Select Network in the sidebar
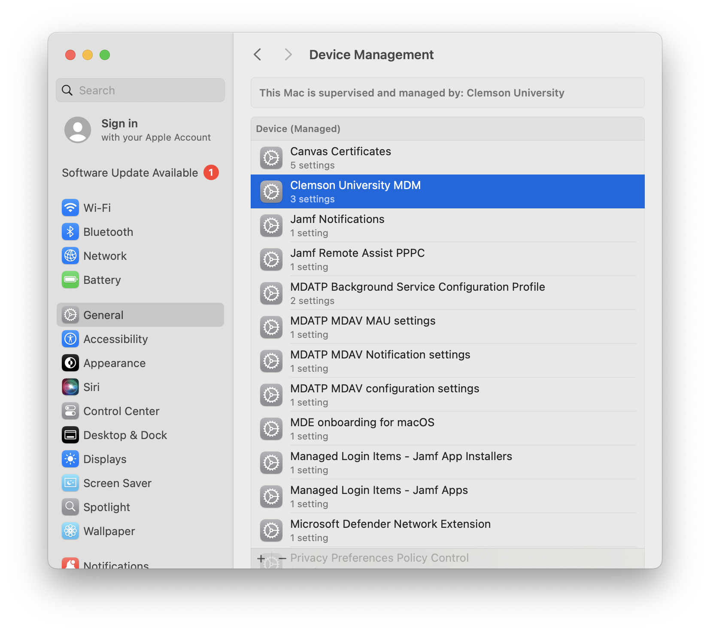Image resolution: width=710 pixels, height=632 pixels. [x=140, y=256]
